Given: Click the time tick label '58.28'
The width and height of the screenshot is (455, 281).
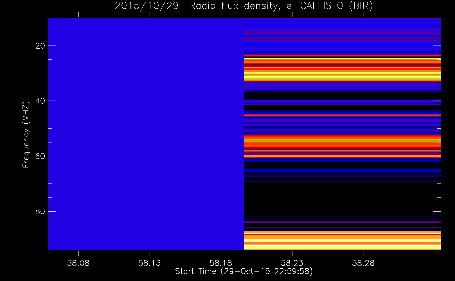Looking at the screenshot, I should (x=363, y=263).
